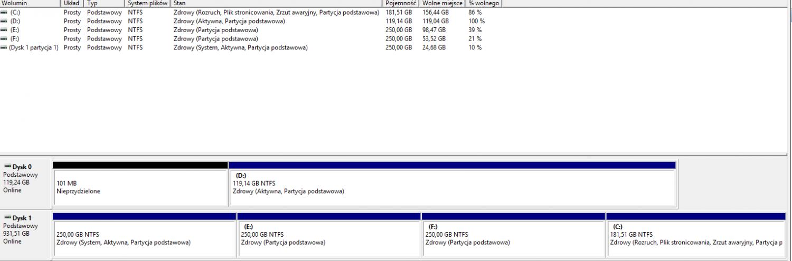
Task: Click the System plików column header
Action: click(147, 3)
